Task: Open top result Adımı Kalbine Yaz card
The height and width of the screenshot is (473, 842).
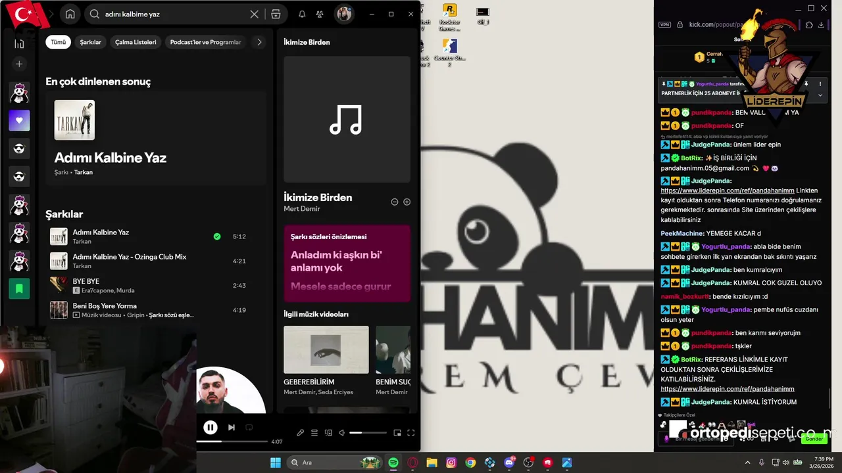Action: [x=156, y=139]
